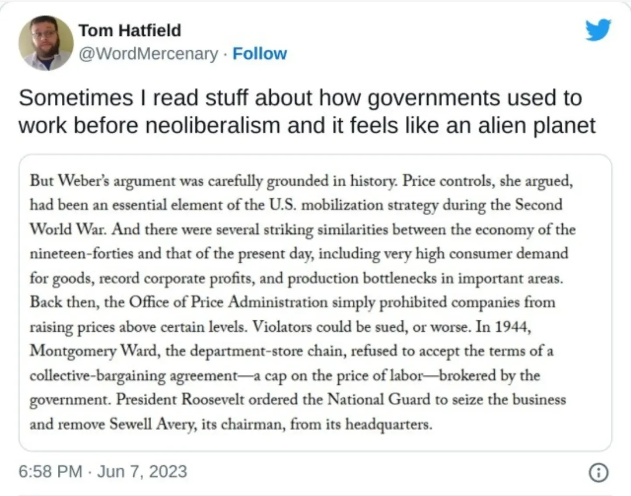Click the year '1944' in the excerpt
Image resolution: width=631 pixels, height=496 pixels.
(x=513, y=327)
